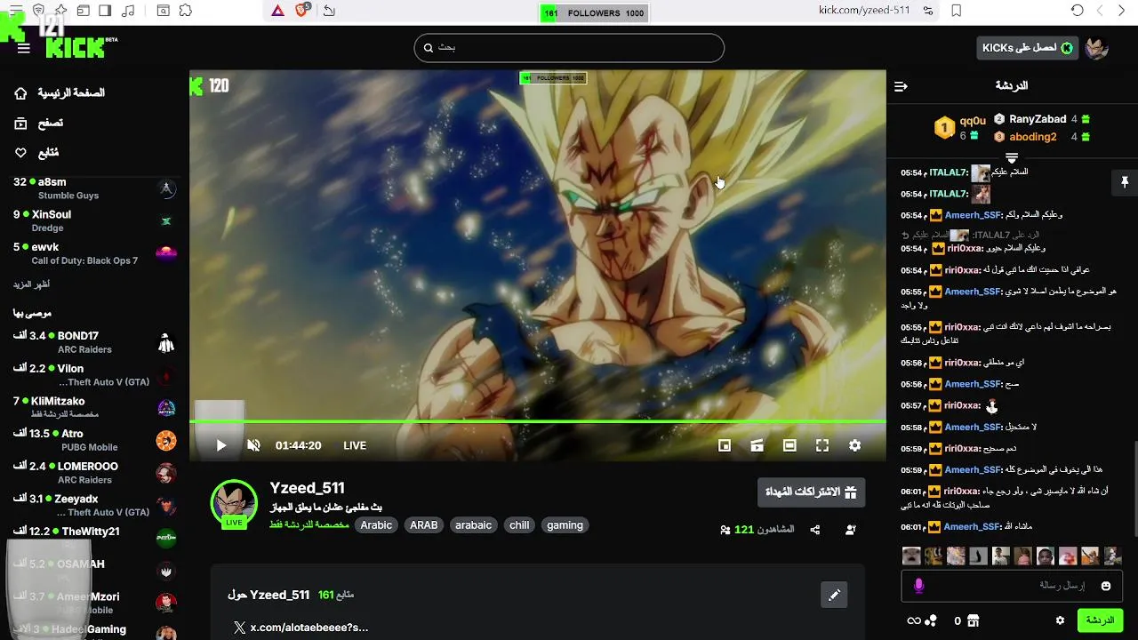Viewport: 1138px width, 640px height.
Task: Select the gaming tag
Action: pos(565,525)
